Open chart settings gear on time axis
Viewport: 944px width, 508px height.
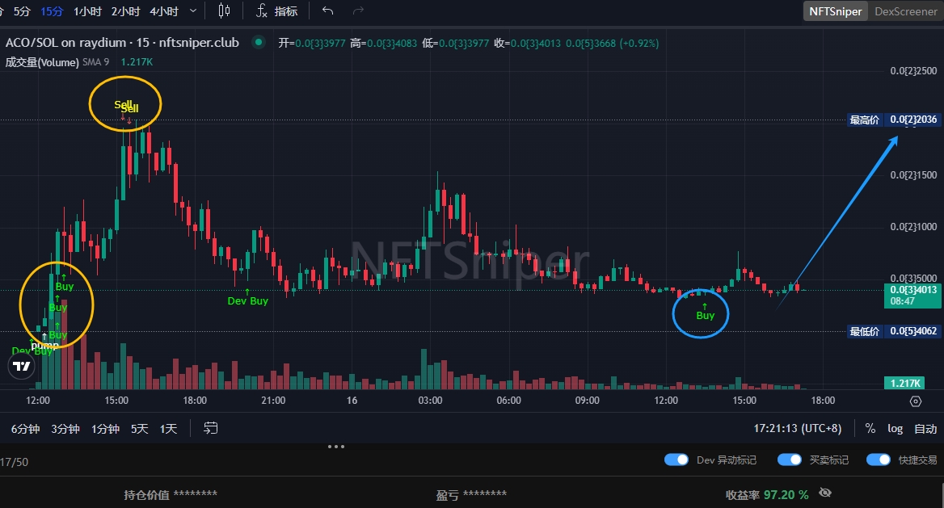click(916, 401)
